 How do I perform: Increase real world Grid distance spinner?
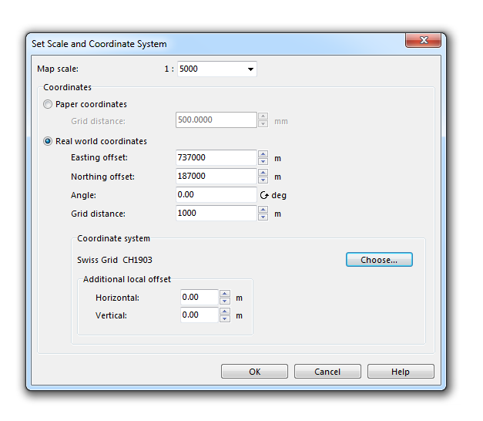[263, 210]
